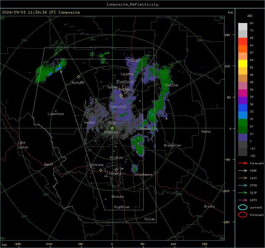Pick the magenta 39–42 dBZ color swatch

[243, 93]
